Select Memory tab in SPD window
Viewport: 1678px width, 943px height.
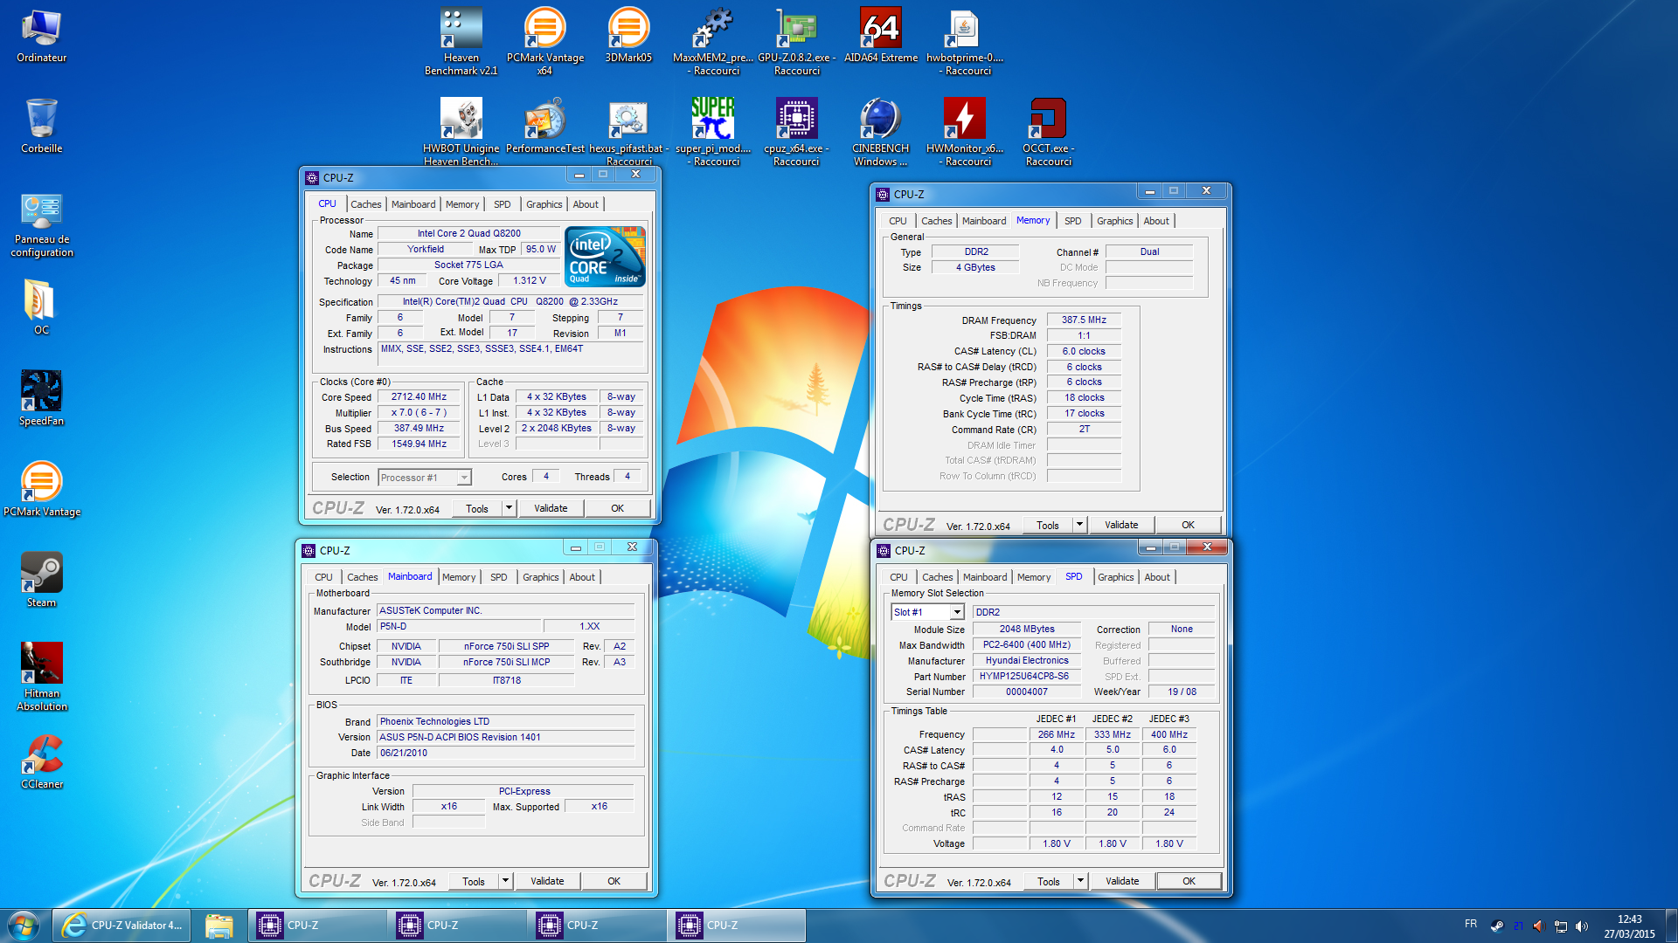click(1034, 577)
